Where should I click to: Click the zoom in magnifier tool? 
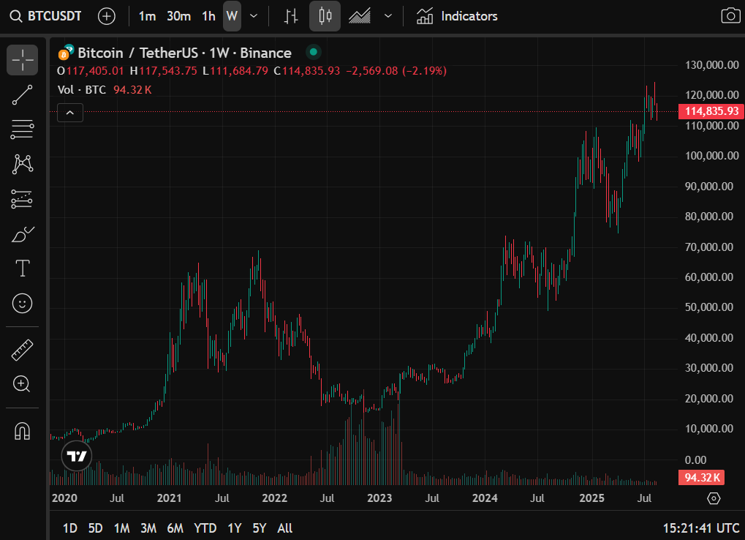(x=23, y=383)
